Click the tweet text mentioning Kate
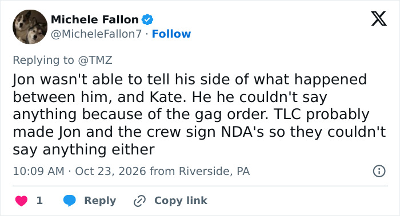 pyautogui.click(x=199, y=114)
